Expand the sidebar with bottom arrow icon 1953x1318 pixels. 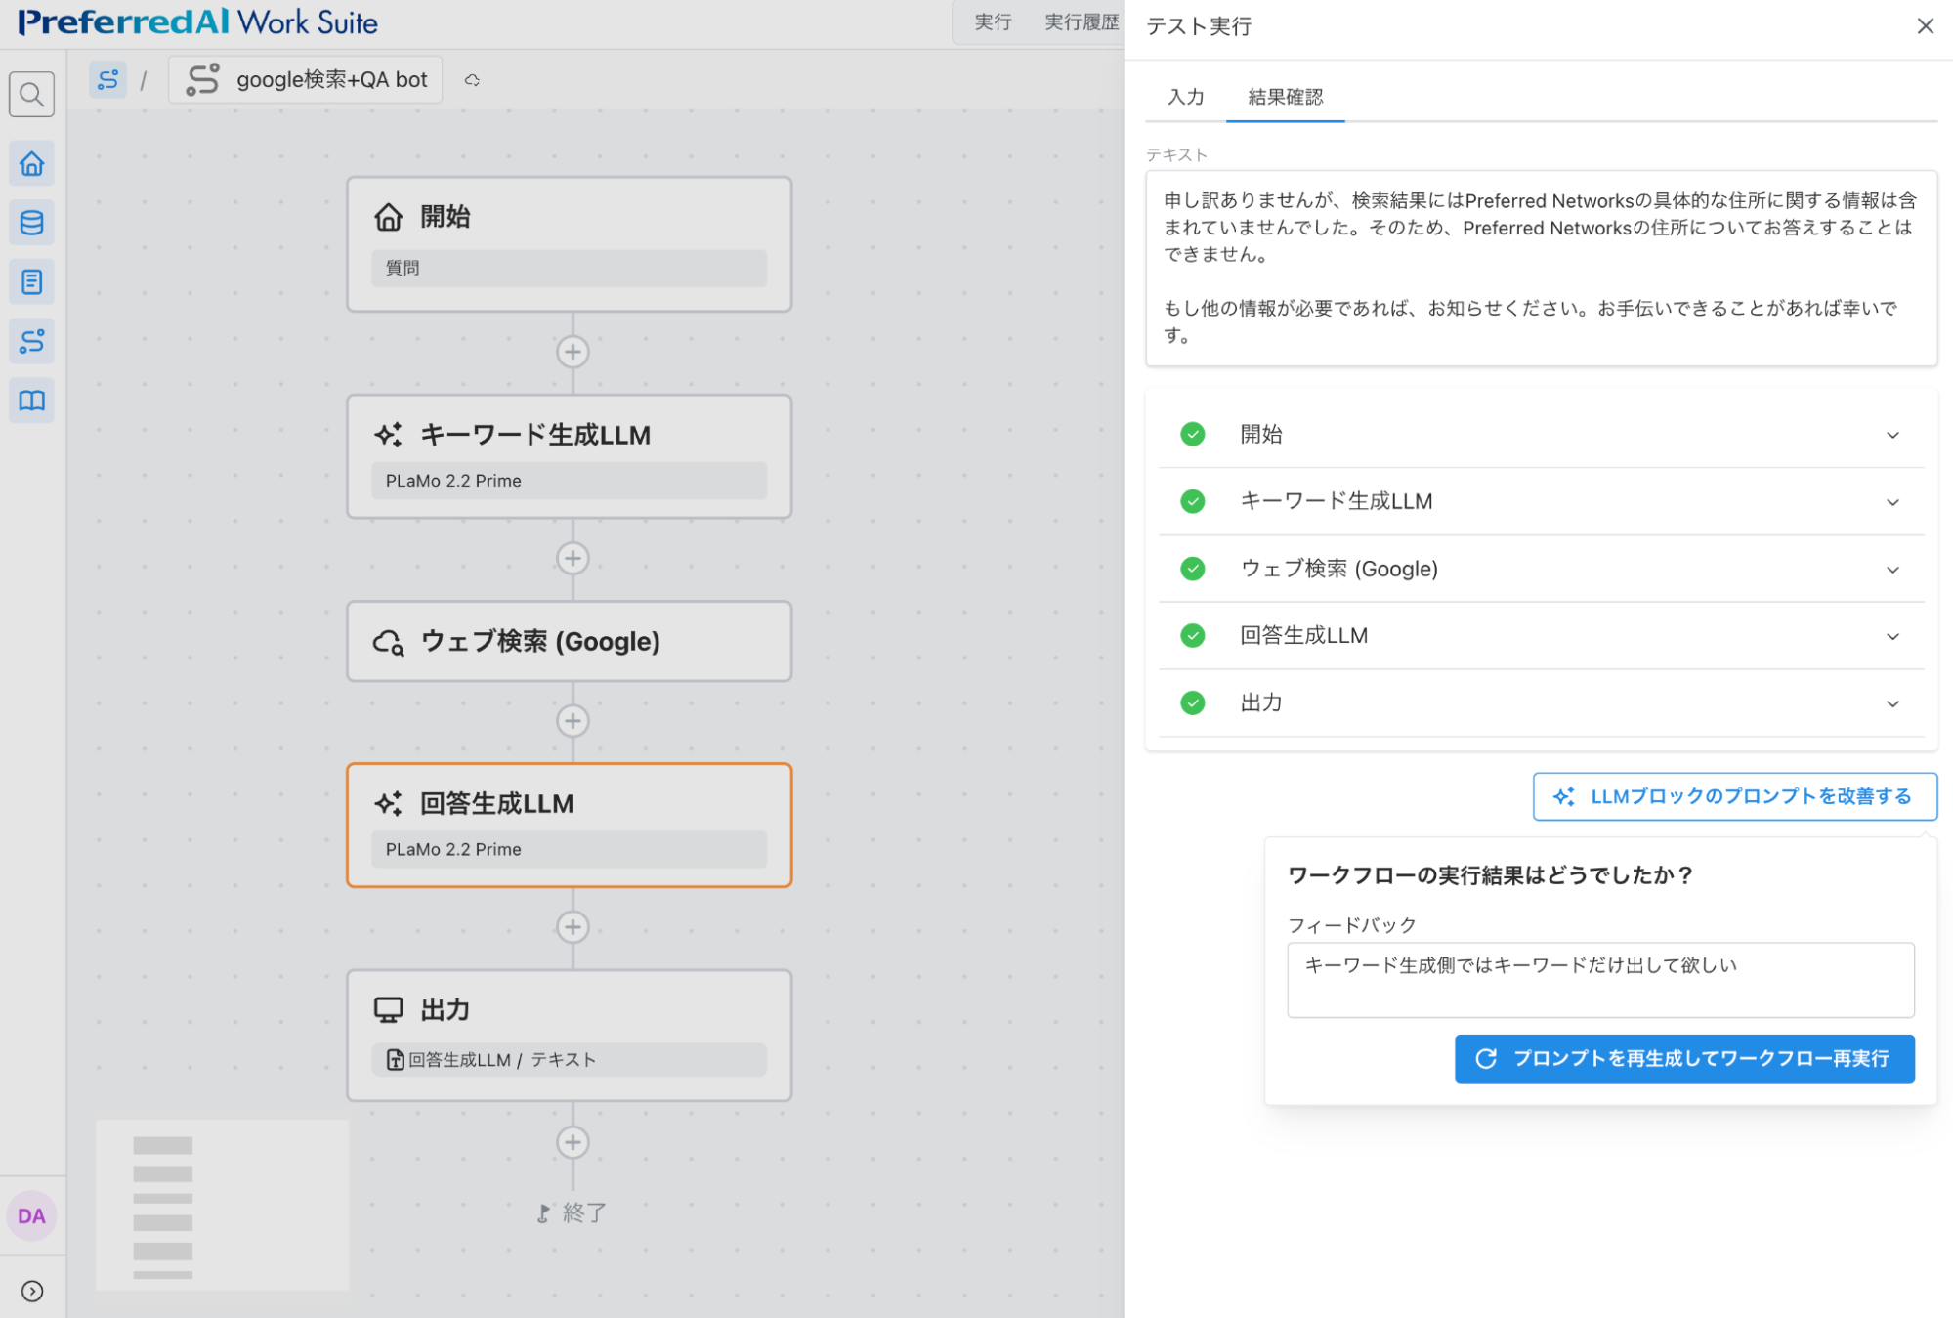click(x=31, y=1291)
